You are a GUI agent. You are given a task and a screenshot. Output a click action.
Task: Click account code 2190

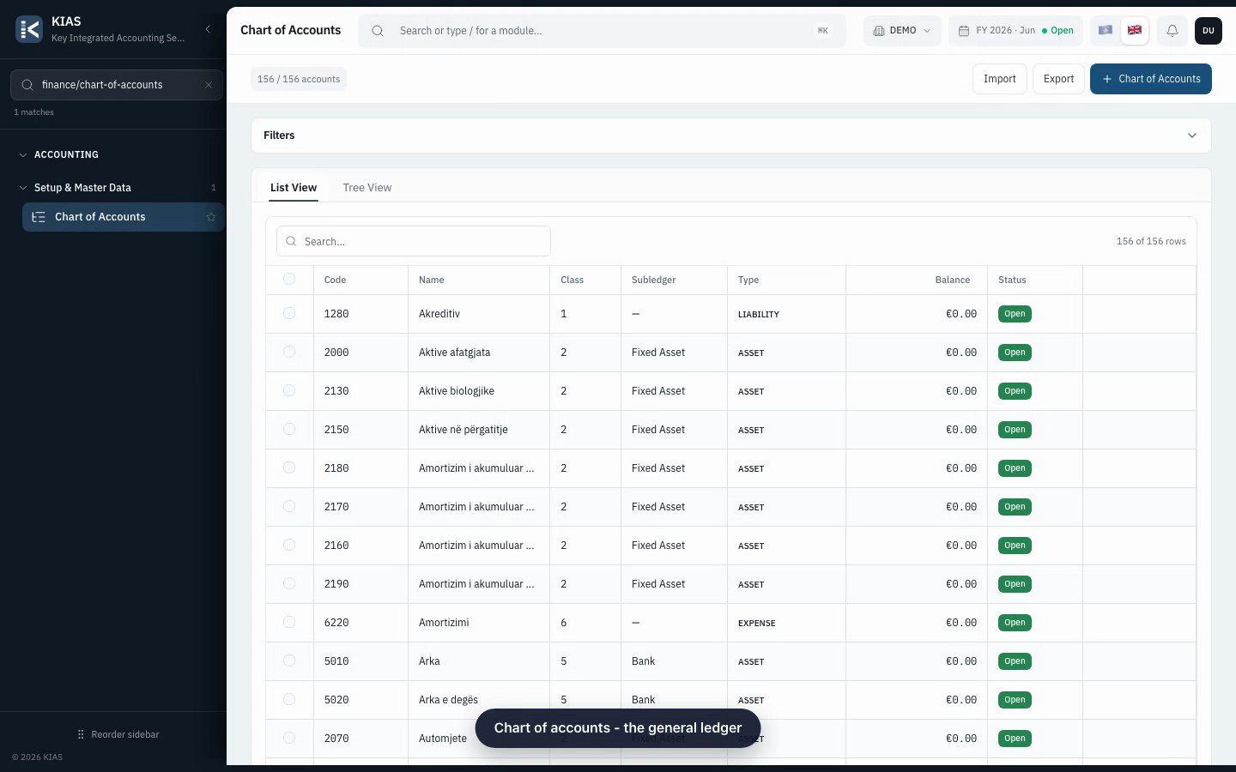point(336,584)
